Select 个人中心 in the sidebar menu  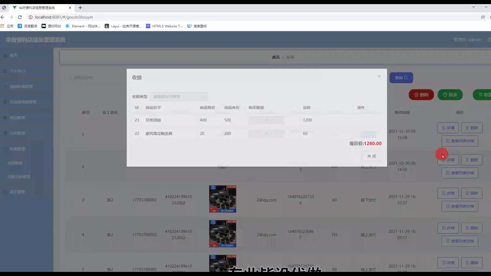click(x=17, y=71)
